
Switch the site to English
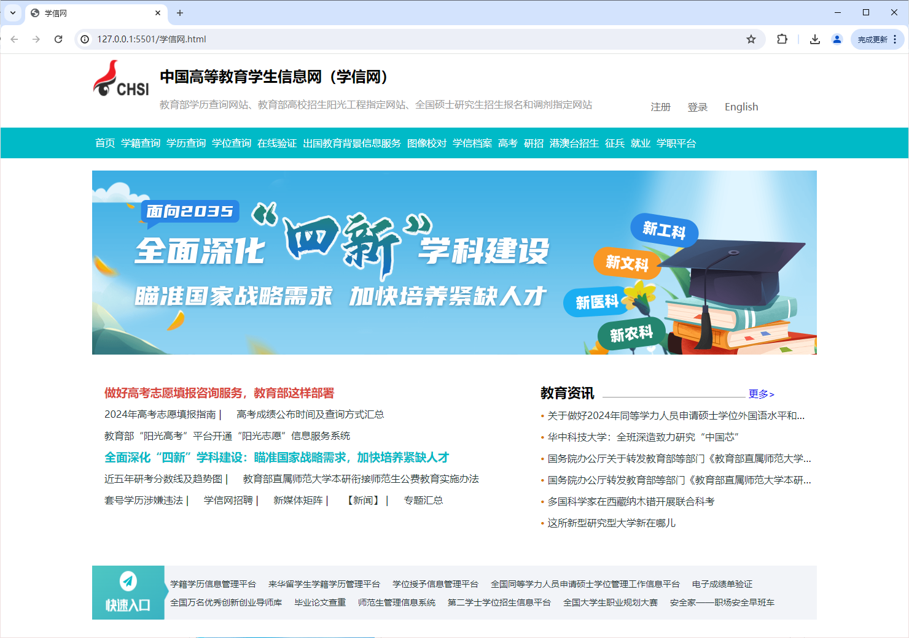[741, 107]
